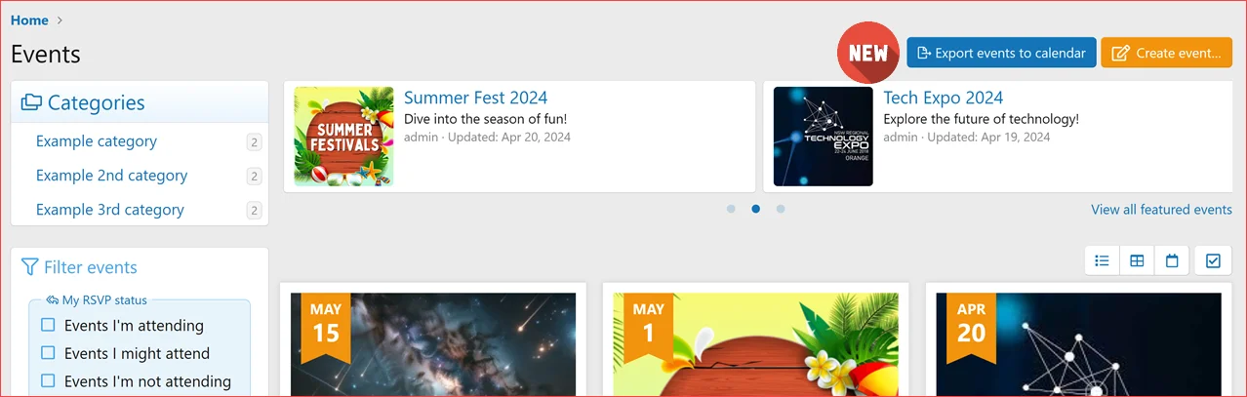Click View all featured events link
This screenshot has height=397, width=1247.
pos(1161,210)
